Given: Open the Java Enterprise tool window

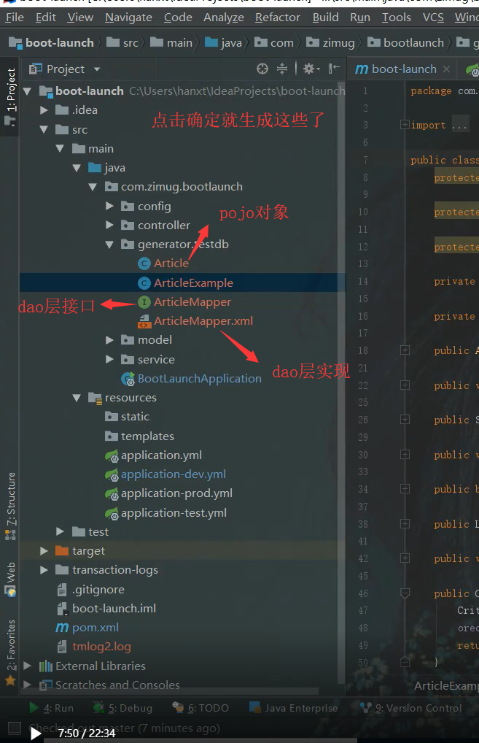Looking at the screenshot, I should pyautogui.click(x=294, y=708).
